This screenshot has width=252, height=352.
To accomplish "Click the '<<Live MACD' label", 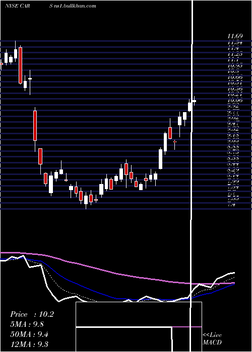I will click(212, 338).
